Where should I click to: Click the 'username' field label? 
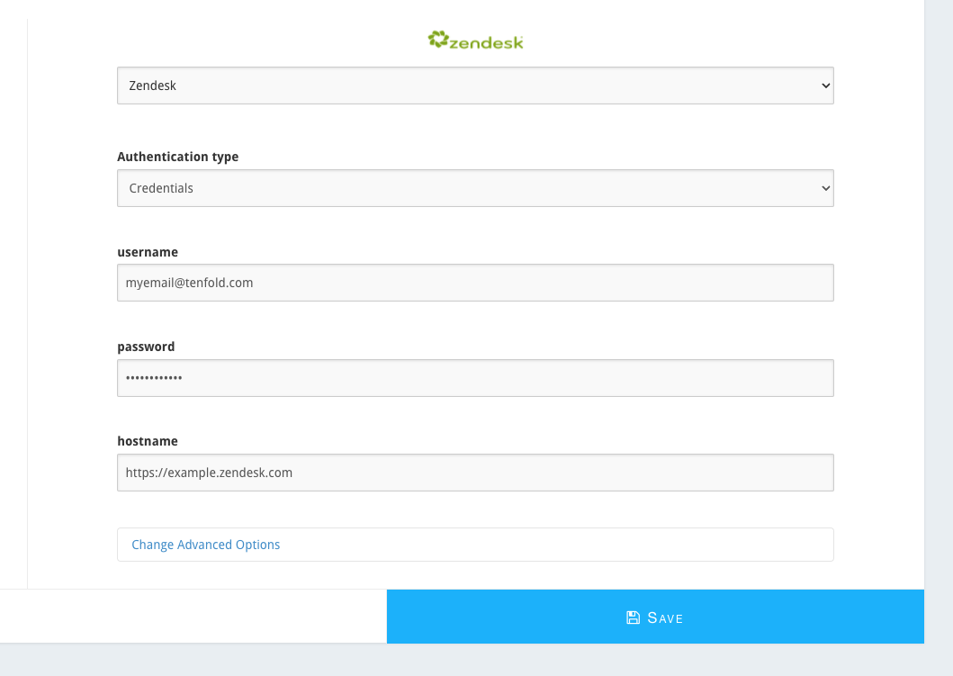coord(148,252)
